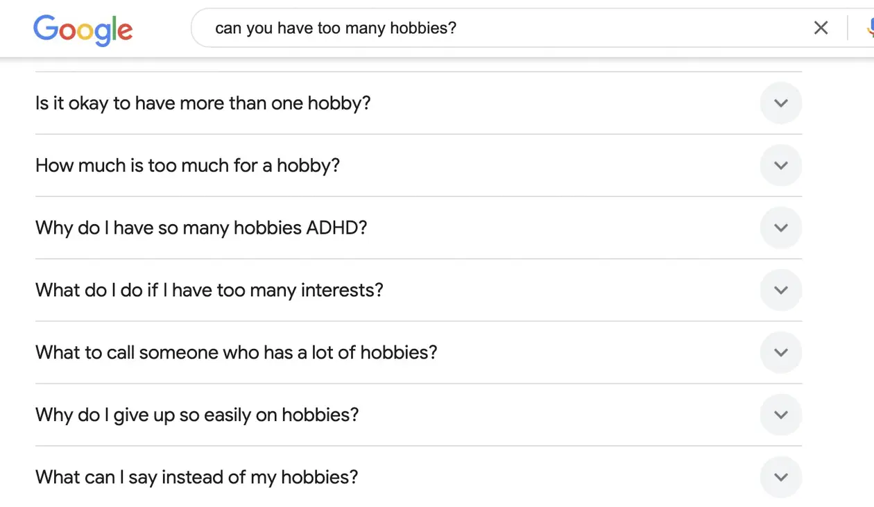The width and height of the screenshot is (874, 507).
Task: Open the question 'What do I do if I have too many interests?'
Action: coord(209,290)
